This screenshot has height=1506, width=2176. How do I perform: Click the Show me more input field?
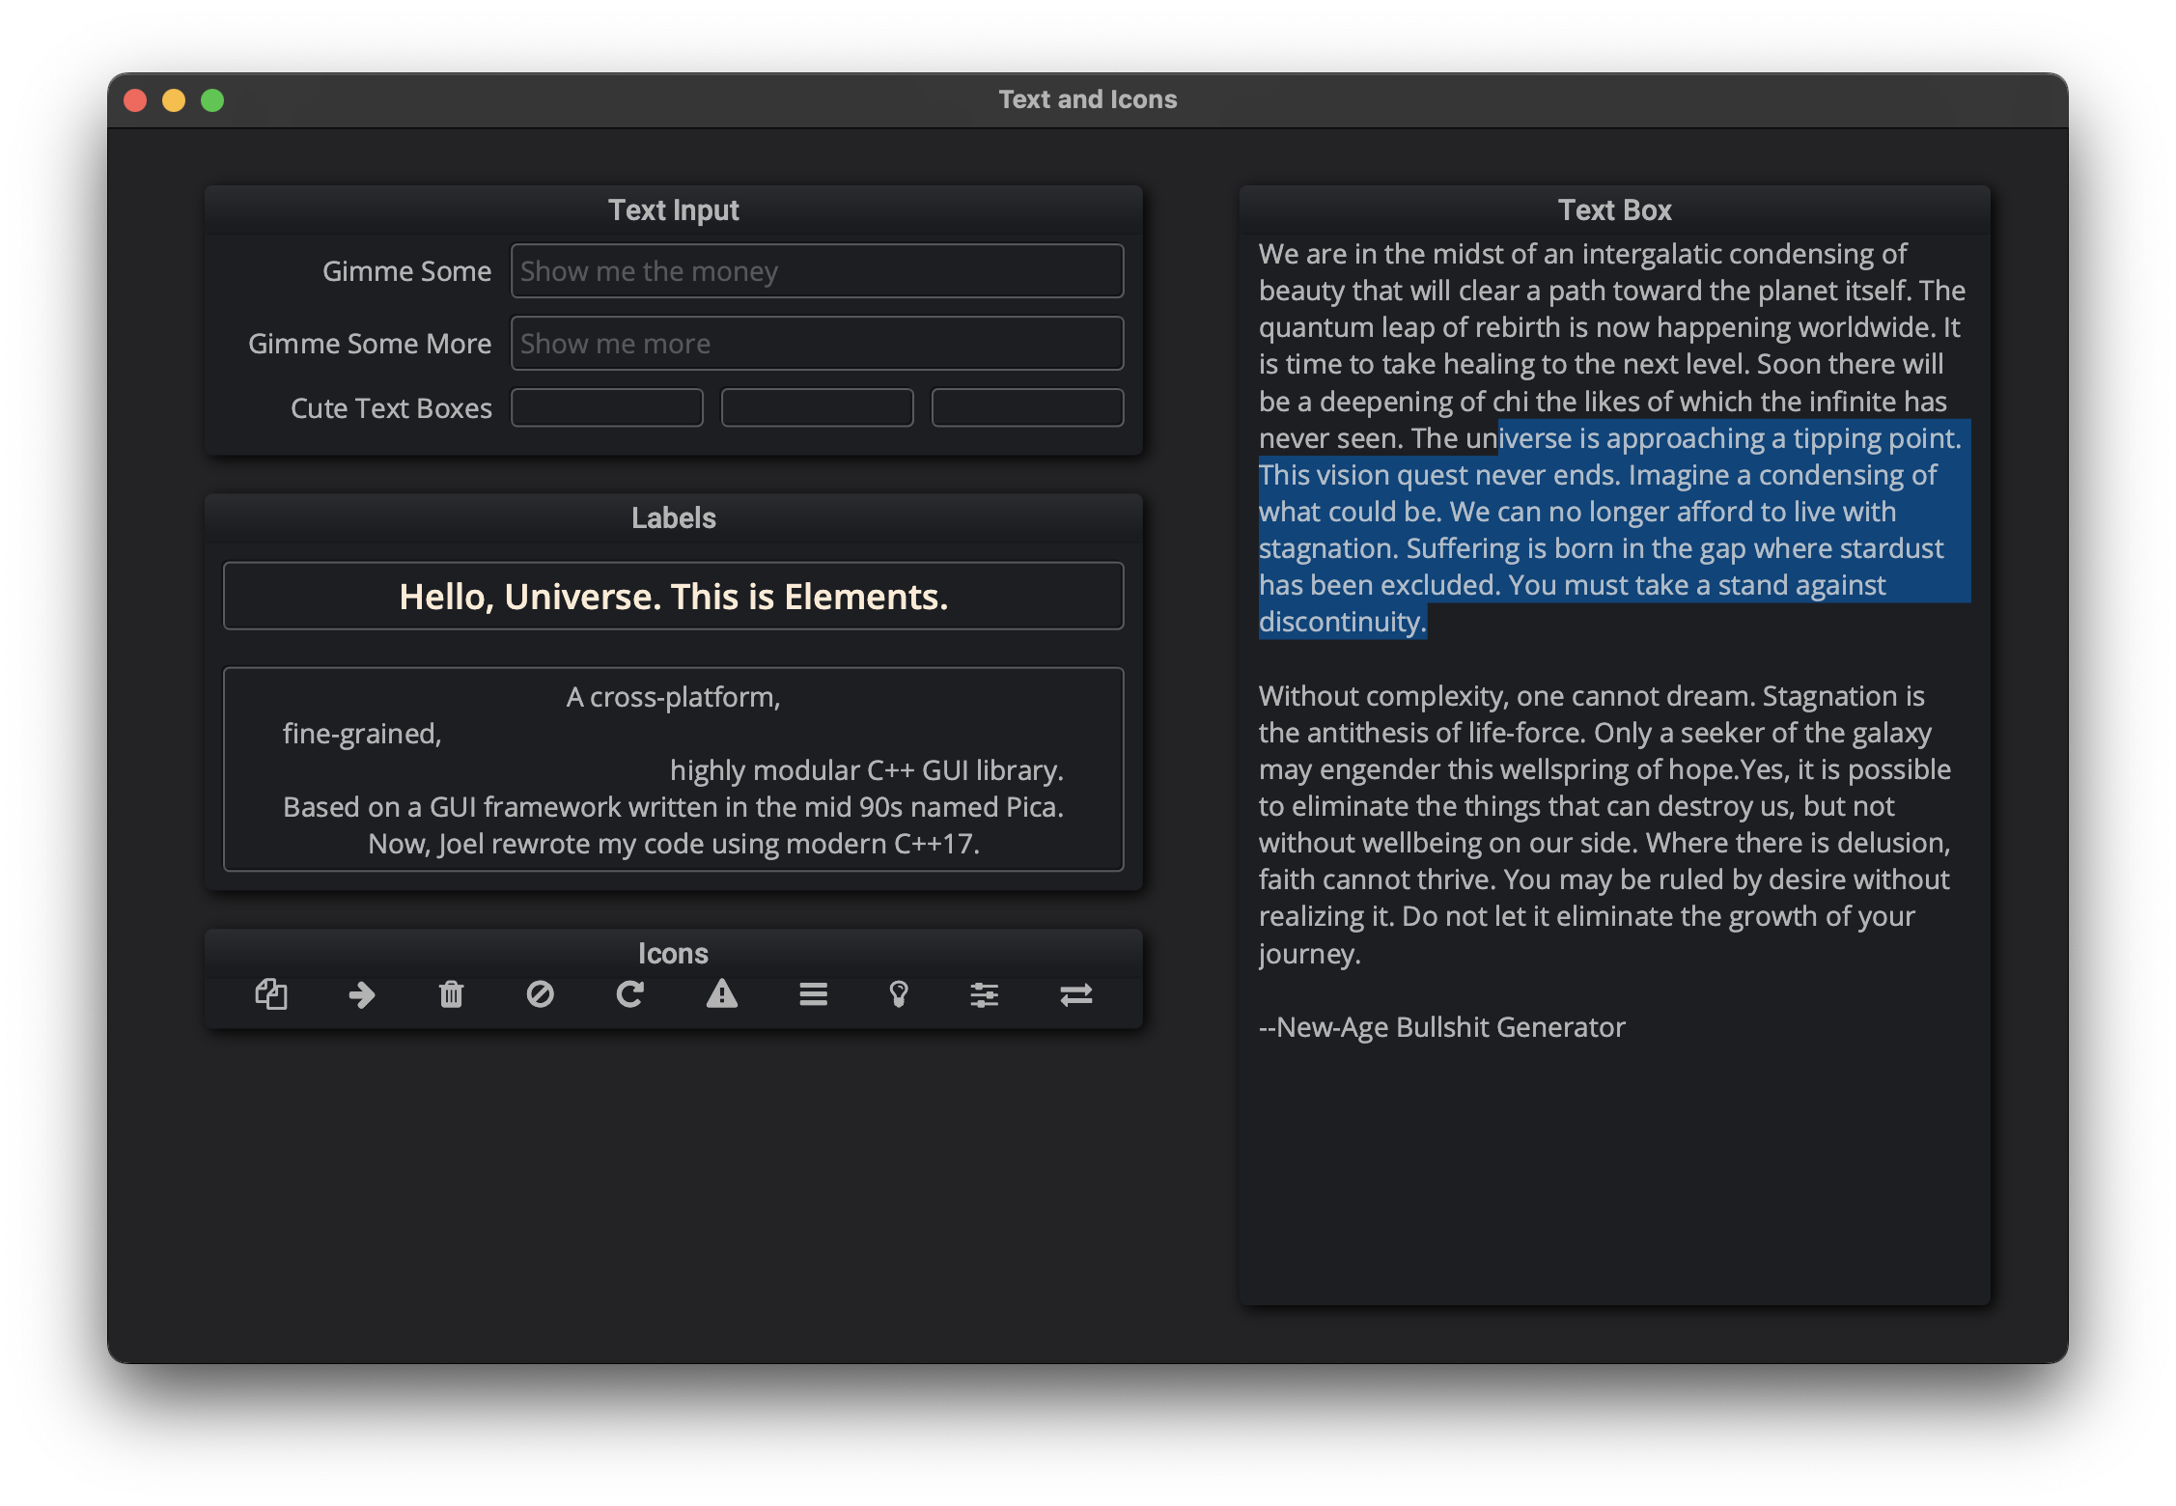point(816,343)
